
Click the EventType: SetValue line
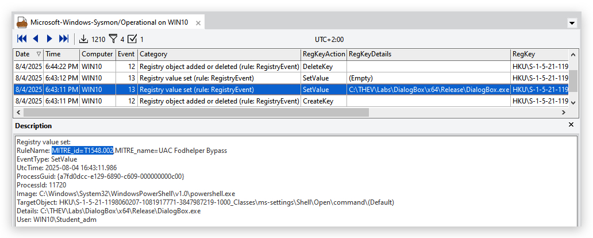pyautogui.click(x=47, y=159)
